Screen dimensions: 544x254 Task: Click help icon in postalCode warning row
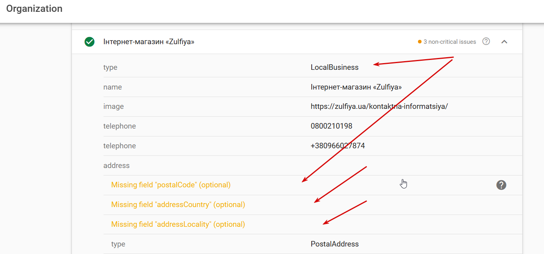tap(501, 185)
